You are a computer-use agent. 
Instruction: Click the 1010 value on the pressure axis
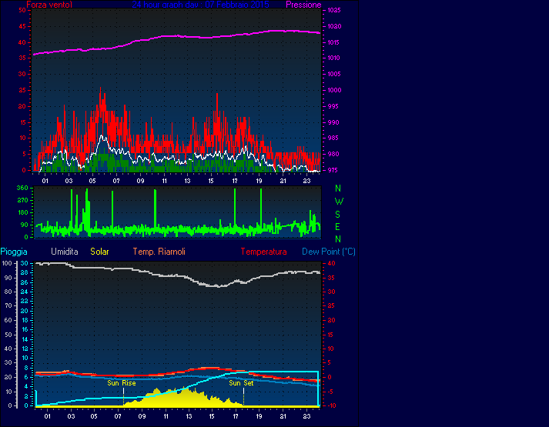tap(334, 58)
